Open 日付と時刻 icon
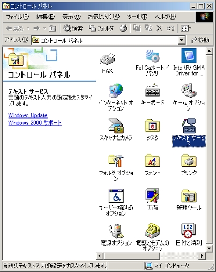This screenshot has height=272, width=216. pos(189,231)
